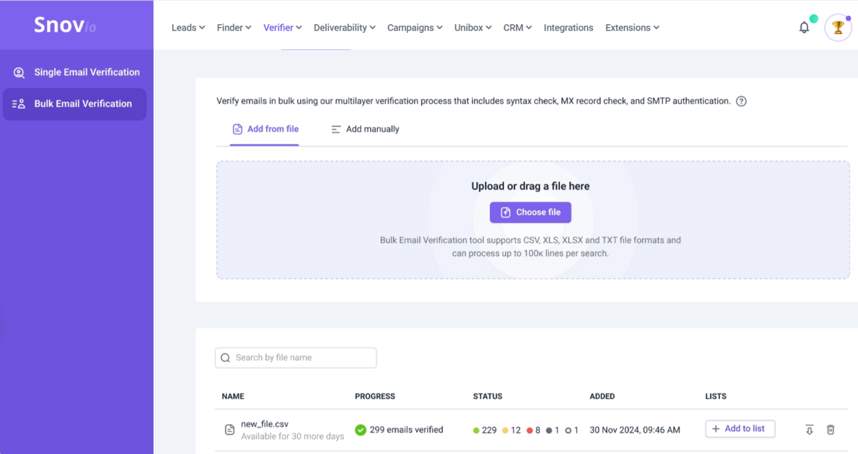Expand the Finder dropdown menu
Screen dimensions: 858x454
[x=234, y=28]
